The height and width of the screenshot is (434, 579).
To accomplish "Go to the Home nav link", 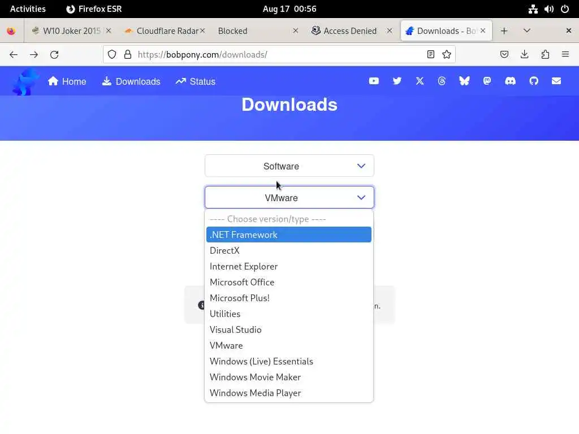I will 67,81.
